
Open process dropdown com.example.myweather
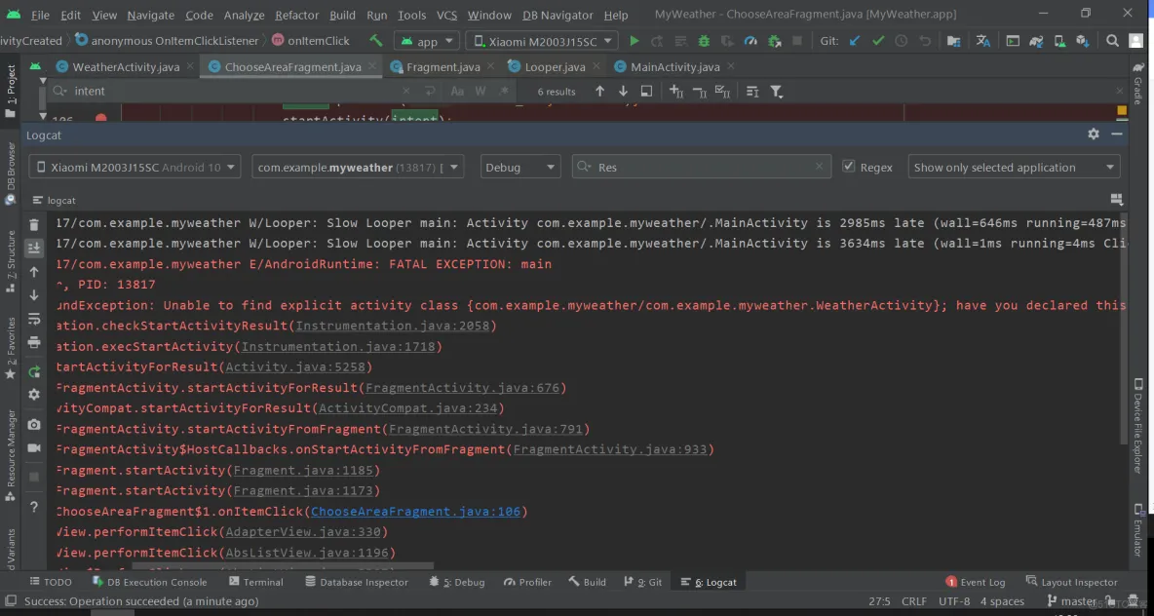point(358,167)
